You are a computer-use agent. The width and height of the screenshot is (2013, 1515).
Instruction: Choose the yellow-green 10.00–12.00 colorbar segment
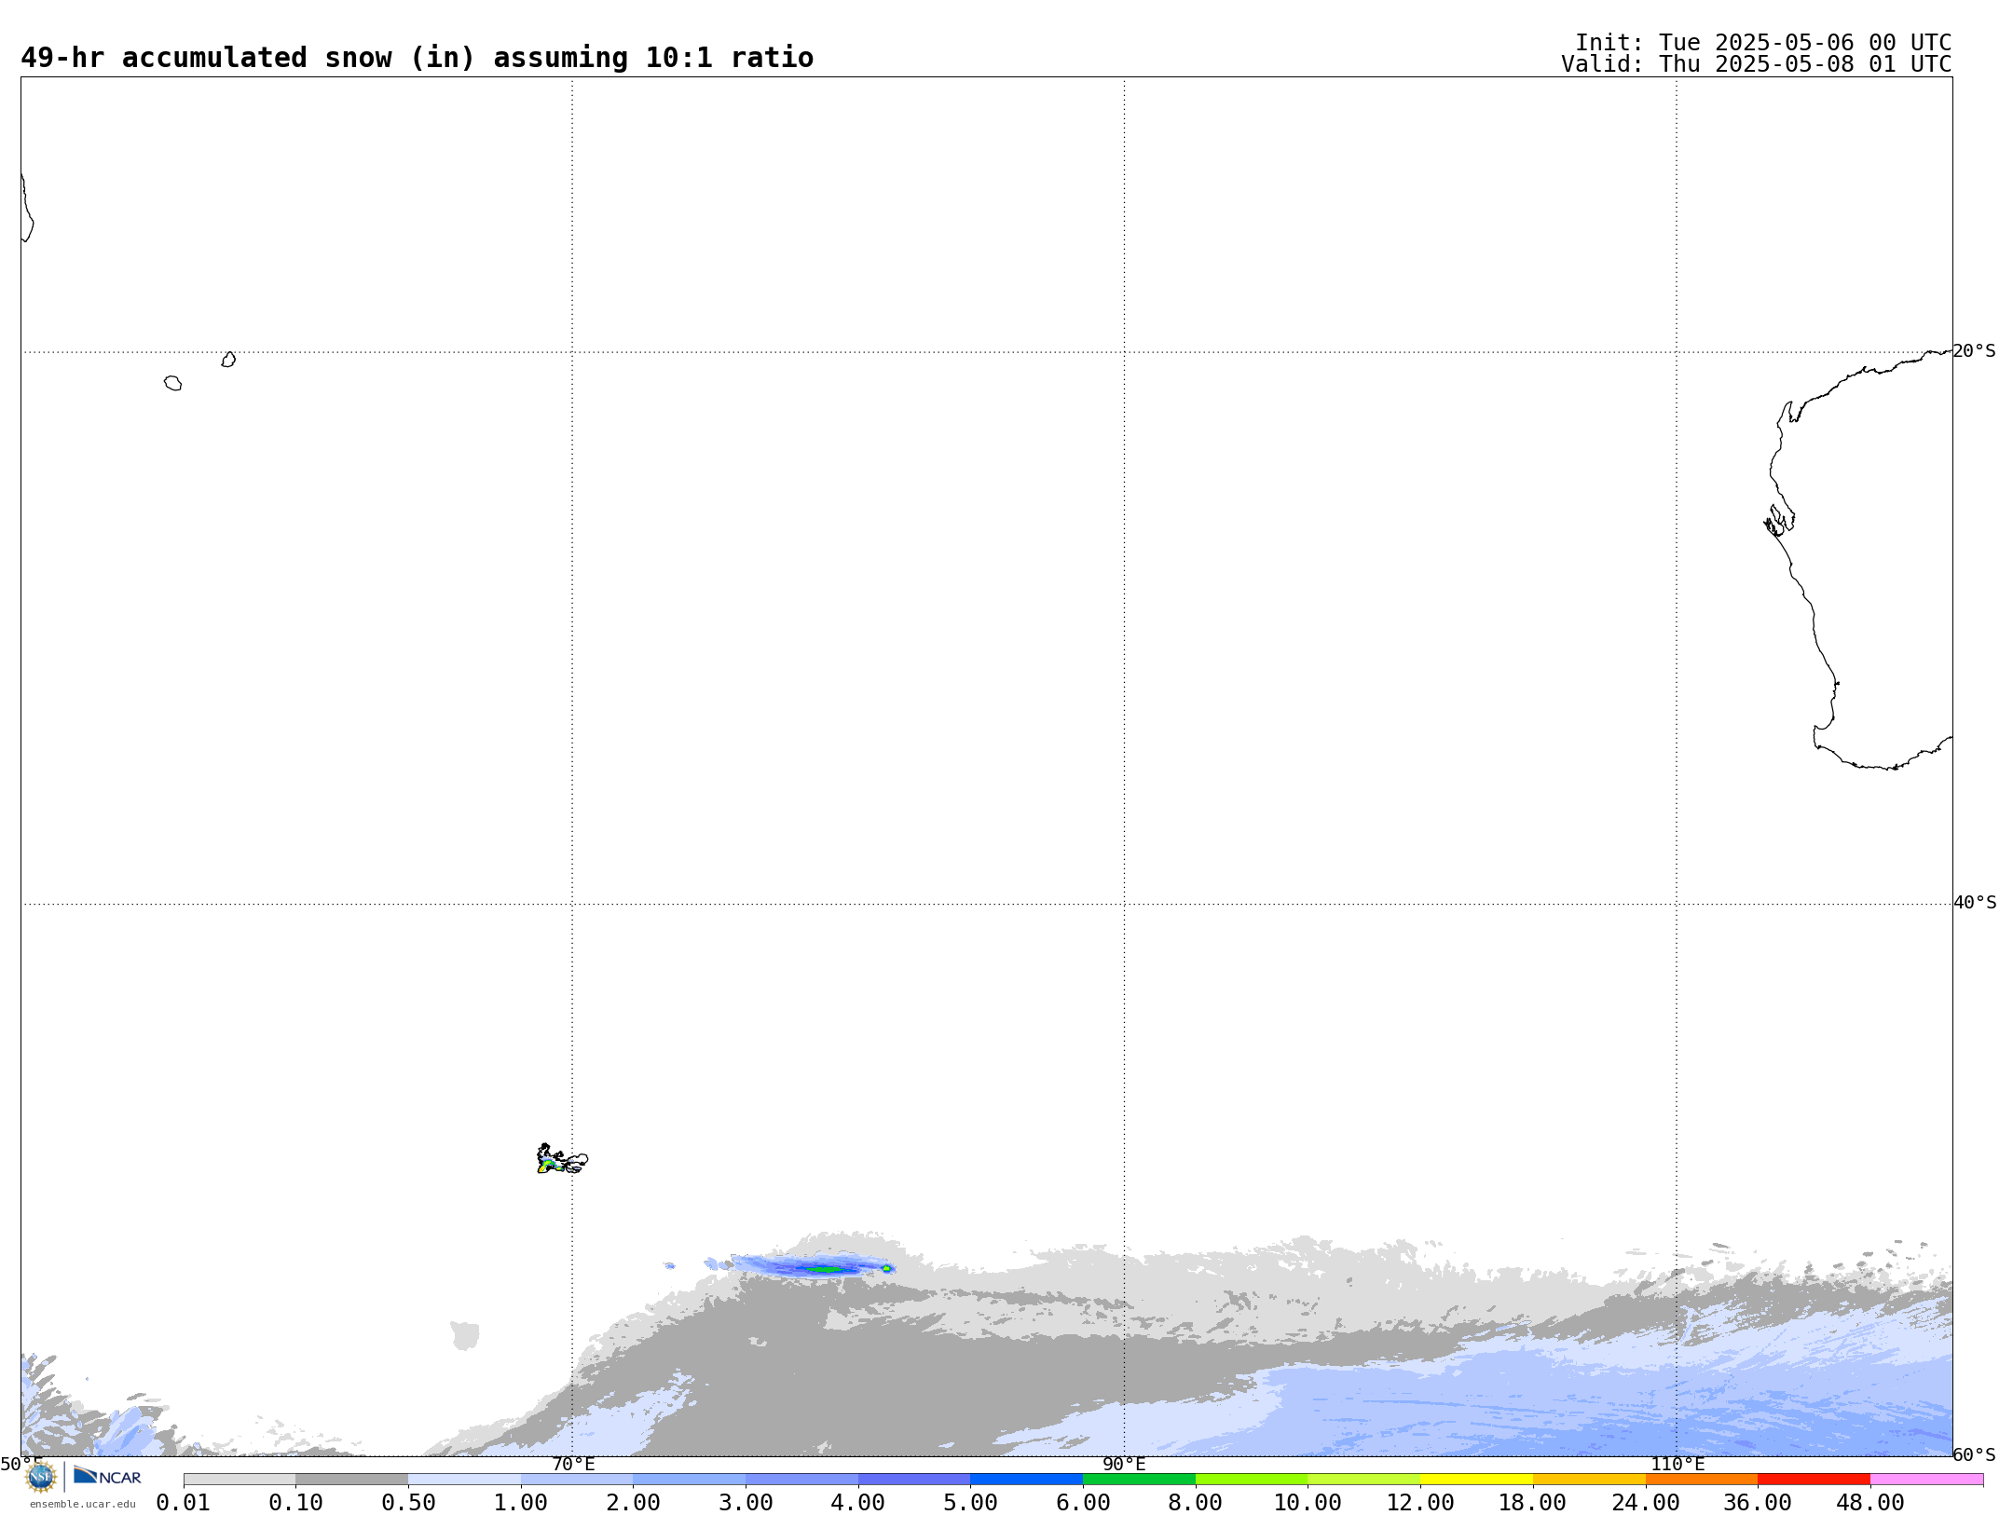coord(1363,1480)
